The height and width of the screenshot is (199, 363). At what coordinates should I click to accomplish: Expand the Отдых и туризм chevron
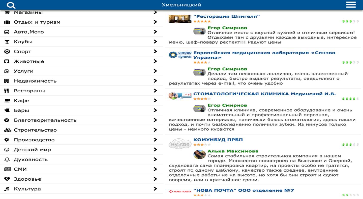[156, 22]
